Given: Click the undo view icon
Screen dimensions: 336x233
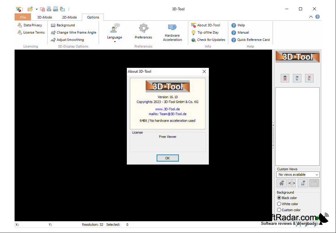Looking at the screenshot, I should point(314,183).
